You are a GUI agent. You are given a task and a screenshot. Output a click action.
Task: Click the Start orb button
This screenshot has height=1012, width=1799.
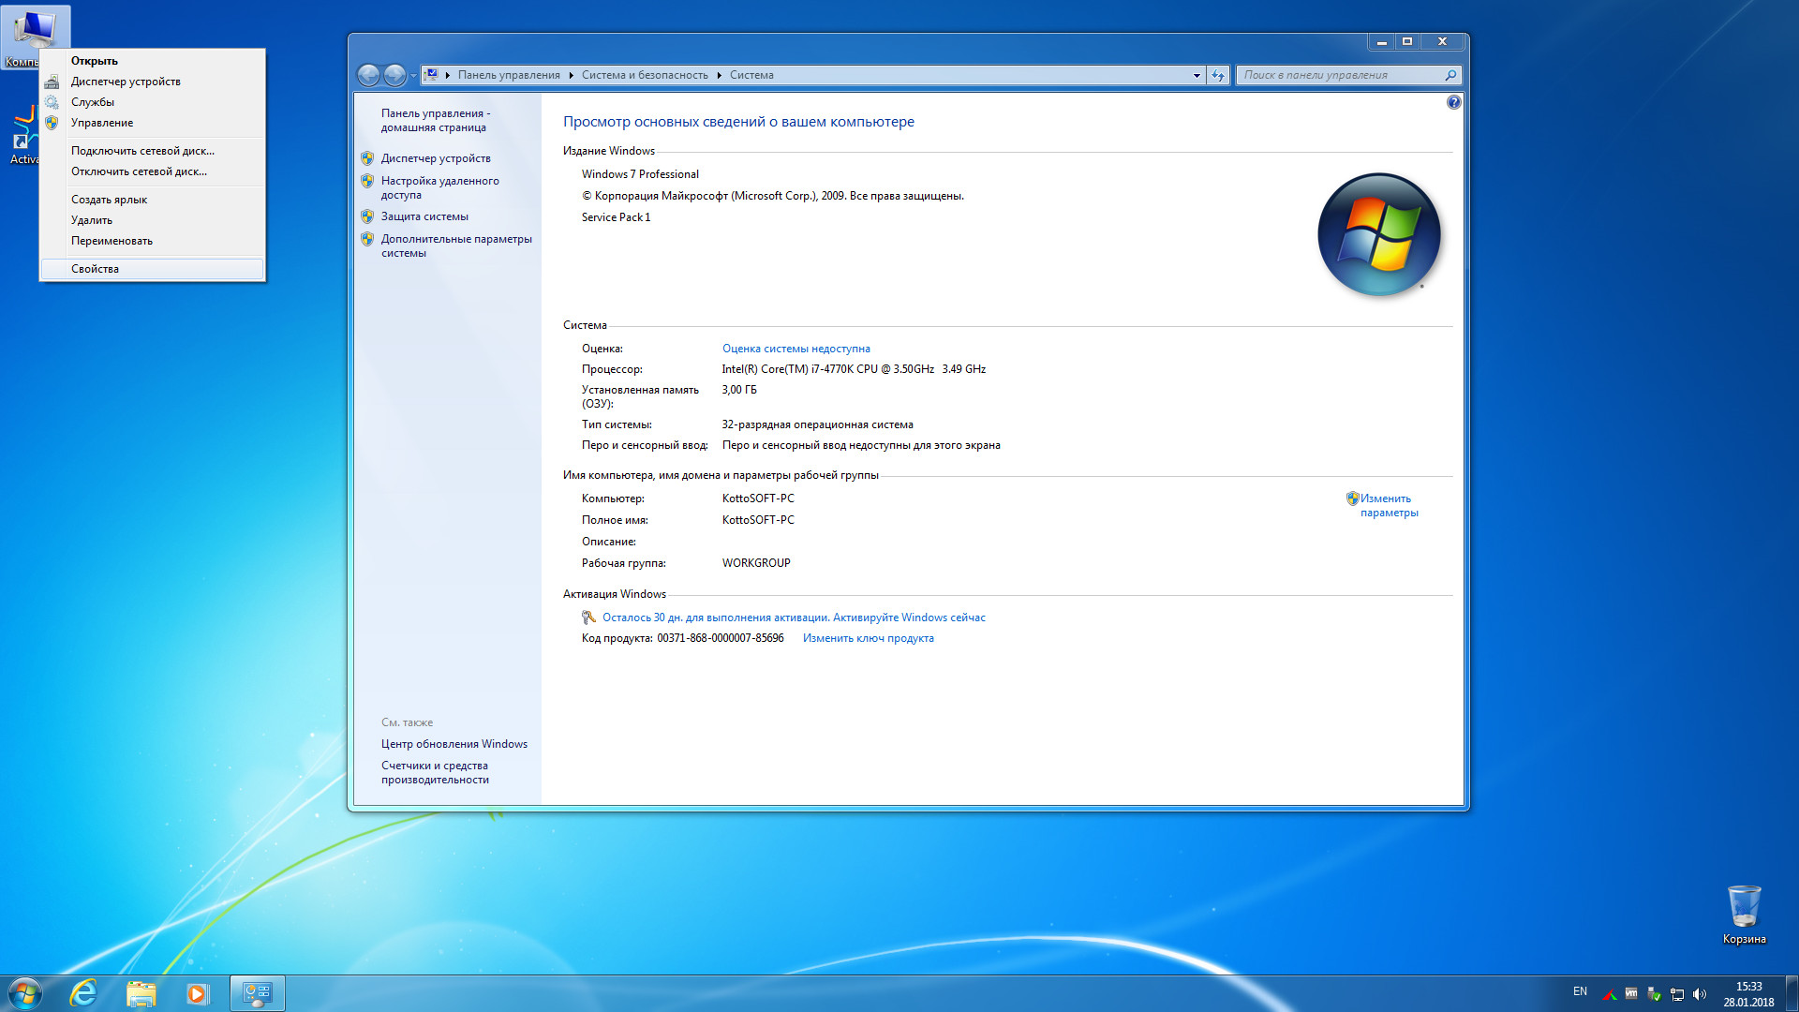[x=25, y=993]
